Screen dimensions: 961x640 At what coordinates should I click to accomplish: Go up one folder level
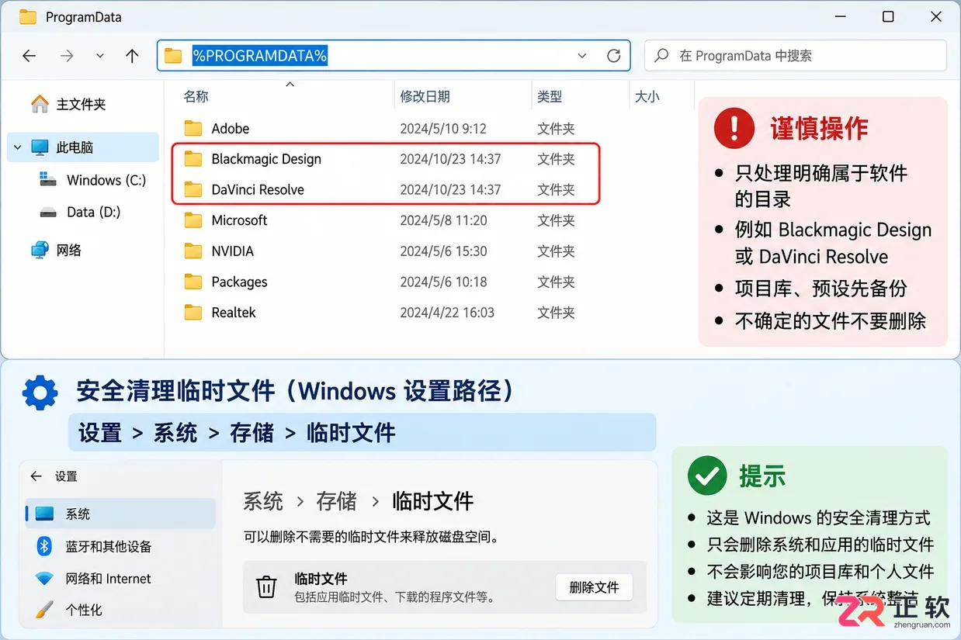pyautogui.click(x=132, y=56)
